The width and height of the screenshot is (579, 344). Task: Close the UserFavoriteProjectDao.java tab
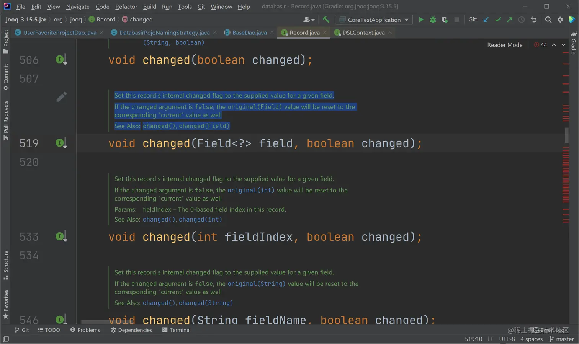pos(102,33)
